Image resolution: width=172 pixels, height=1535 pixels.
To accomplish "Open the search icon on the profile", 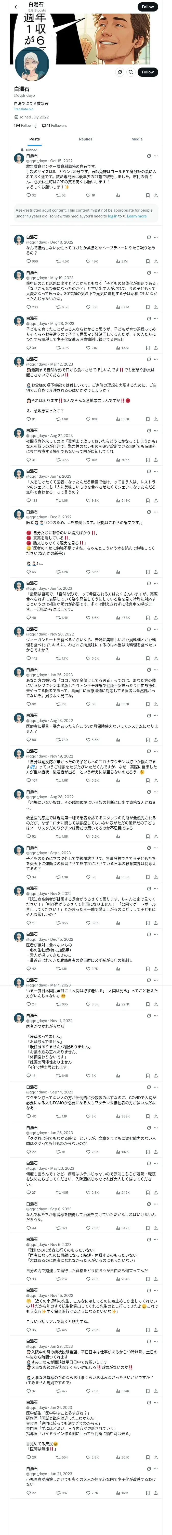I will [x=131, y=72].
